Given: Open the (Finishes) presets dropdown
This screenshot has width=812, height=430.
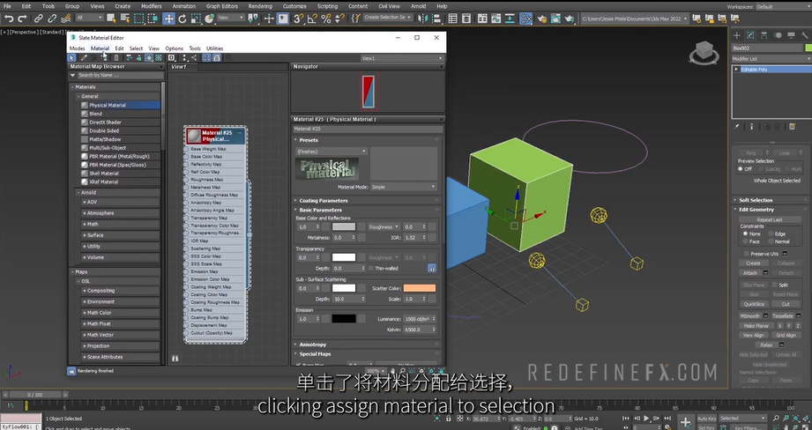Looking at the screenshot, I should click(332, 152).
